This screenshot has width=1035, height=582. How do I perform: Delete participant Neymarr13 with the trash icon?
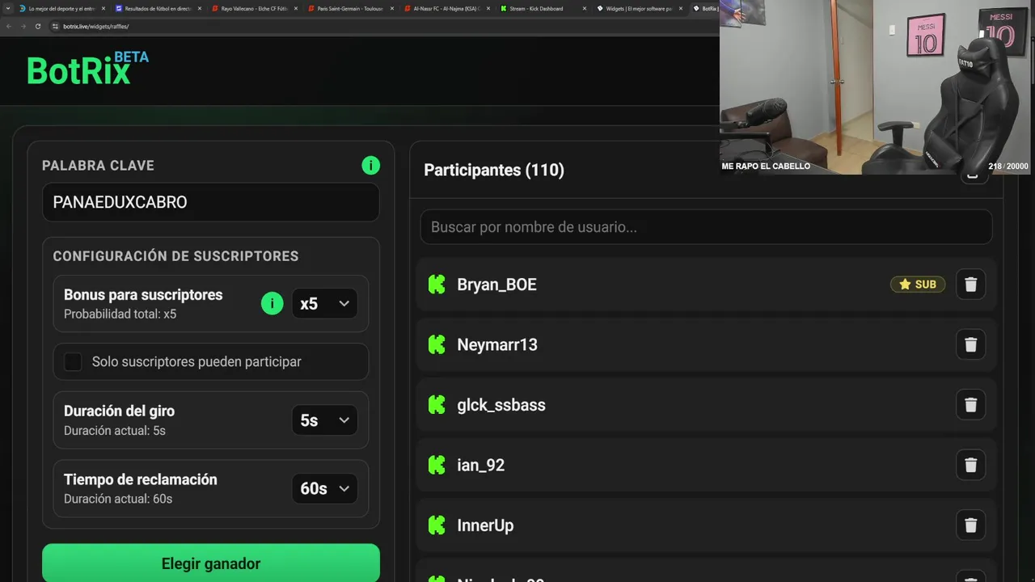(x=971, y=345)
